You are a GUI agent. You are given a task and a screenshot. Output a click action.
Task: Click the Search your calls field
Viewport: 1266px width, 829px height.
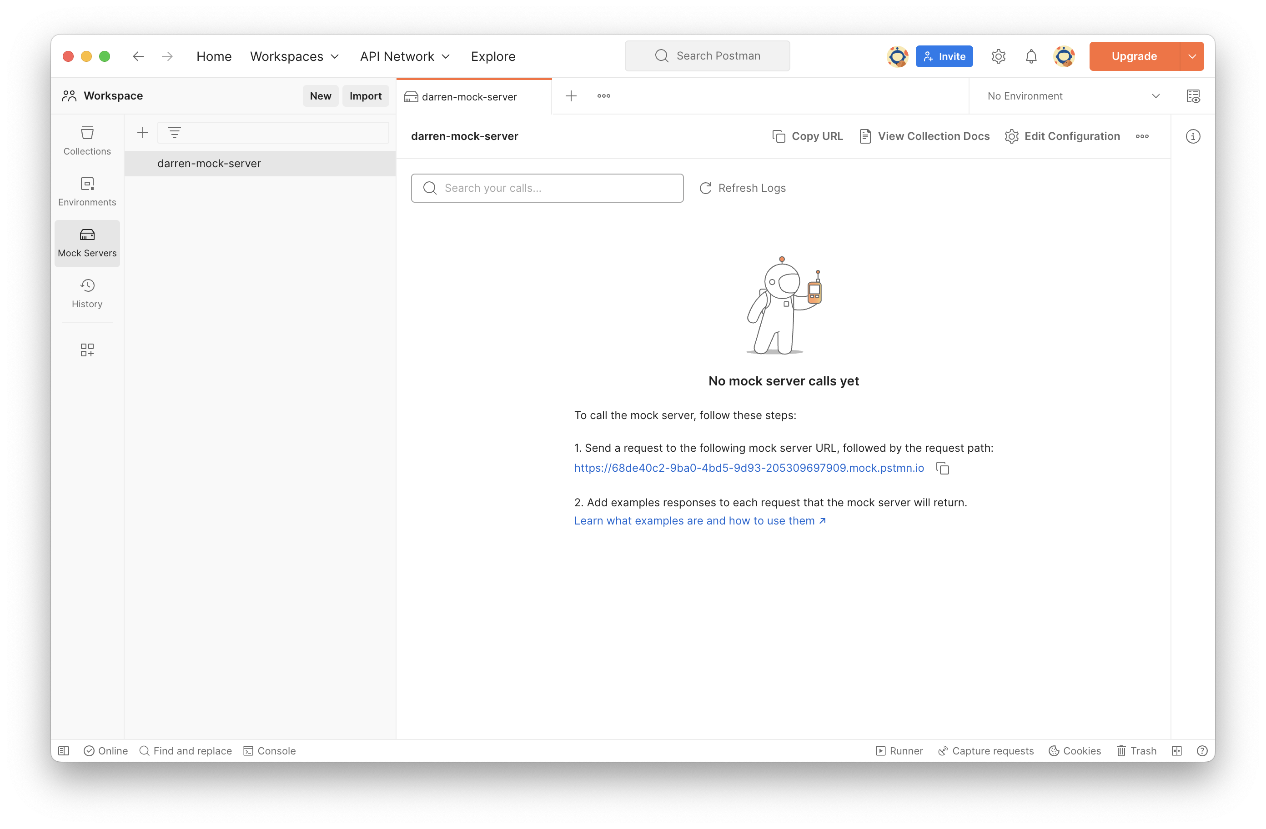point(547,188)
